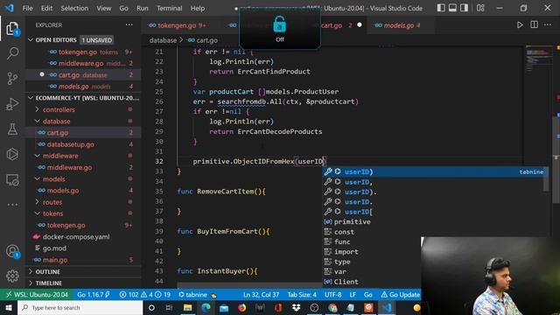Open the Explorer view in activity bar
Screen dimensions: 560x315
[12, 29]
